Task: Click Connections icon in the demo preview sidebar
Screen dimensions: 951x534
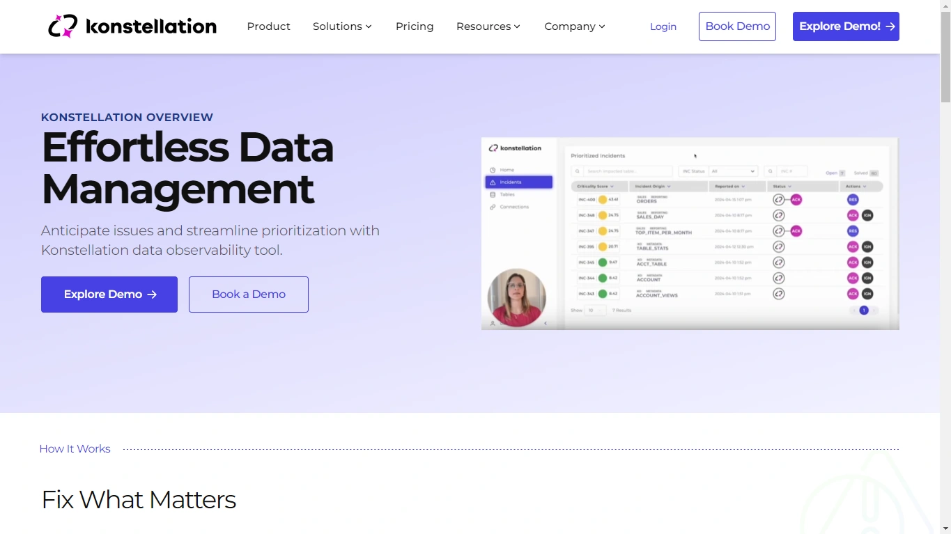Action: click(x=493, y=207)
